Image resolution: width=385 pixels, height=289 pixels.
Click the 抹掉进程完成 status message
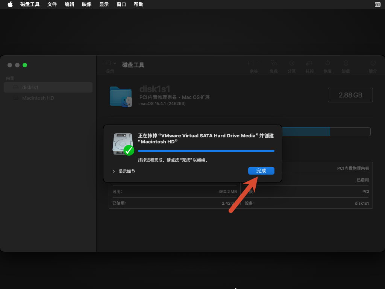[x=173, y=160]
